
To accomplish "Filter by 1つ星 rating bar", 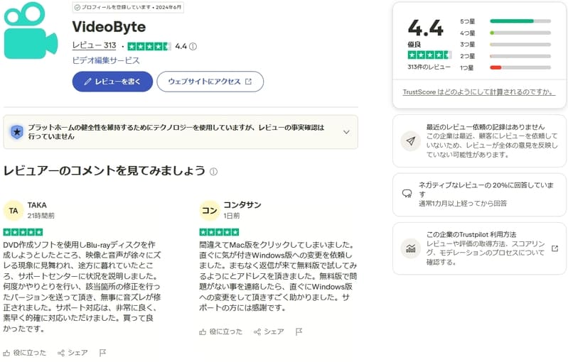I will [x=505, y=67].
